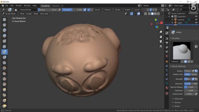199x112 pixels.
Task: Hide Collection with its eye icon
Action: tap(196, 16)
